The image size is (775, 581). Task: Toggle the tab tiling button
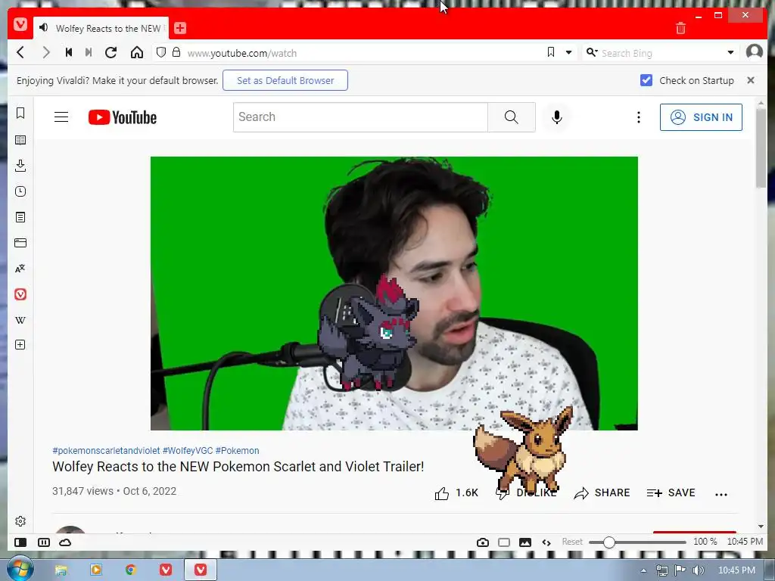click(44, 542)
